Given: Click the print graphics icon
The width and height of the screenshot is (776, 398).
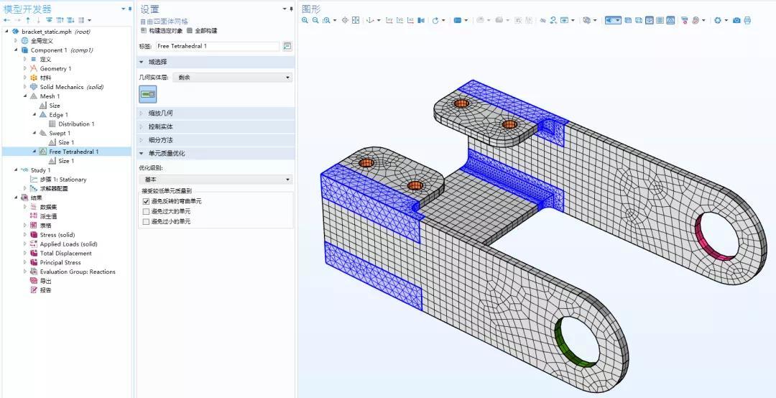Looking at the screenshot, I should [747, 20].
